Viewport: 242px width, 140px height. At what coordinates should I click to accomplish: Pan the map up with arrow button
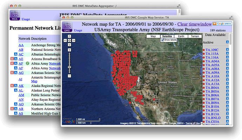69,36
